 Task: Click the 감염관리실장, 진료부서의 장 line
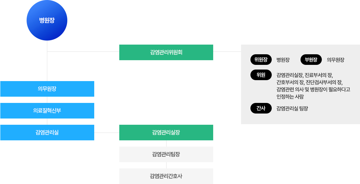tap(305, 75)
